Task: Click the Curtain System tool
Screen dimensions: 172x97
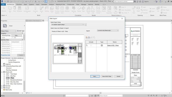Action: click(57, 10)
